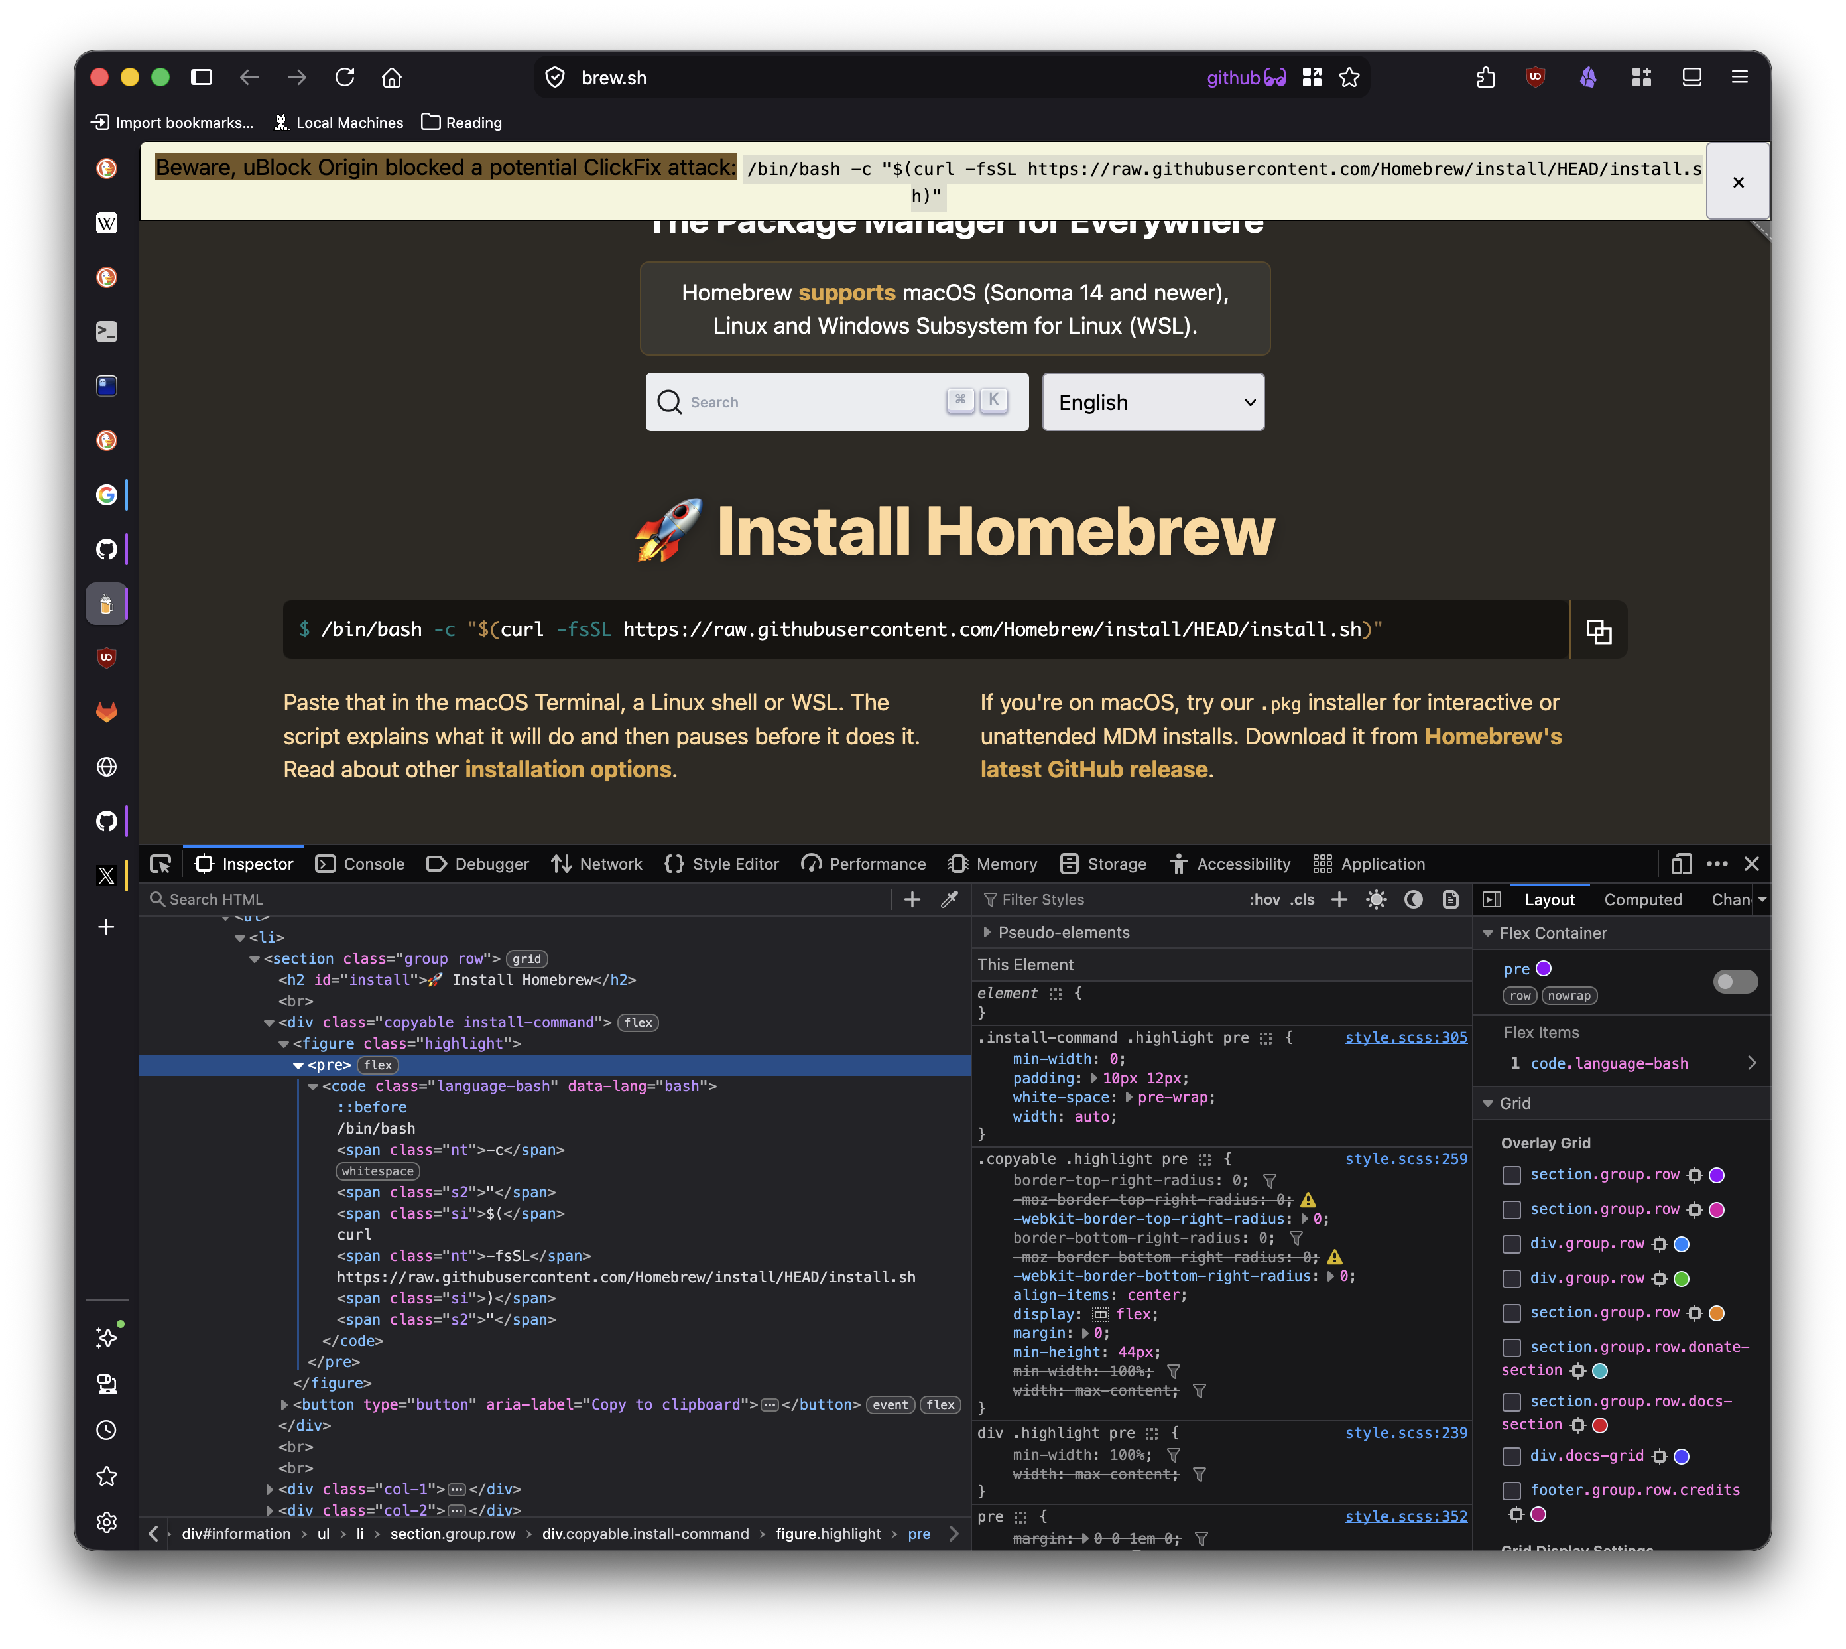
Task: Collapse the figure class="highlight" node
Action: pos(284,1044)
